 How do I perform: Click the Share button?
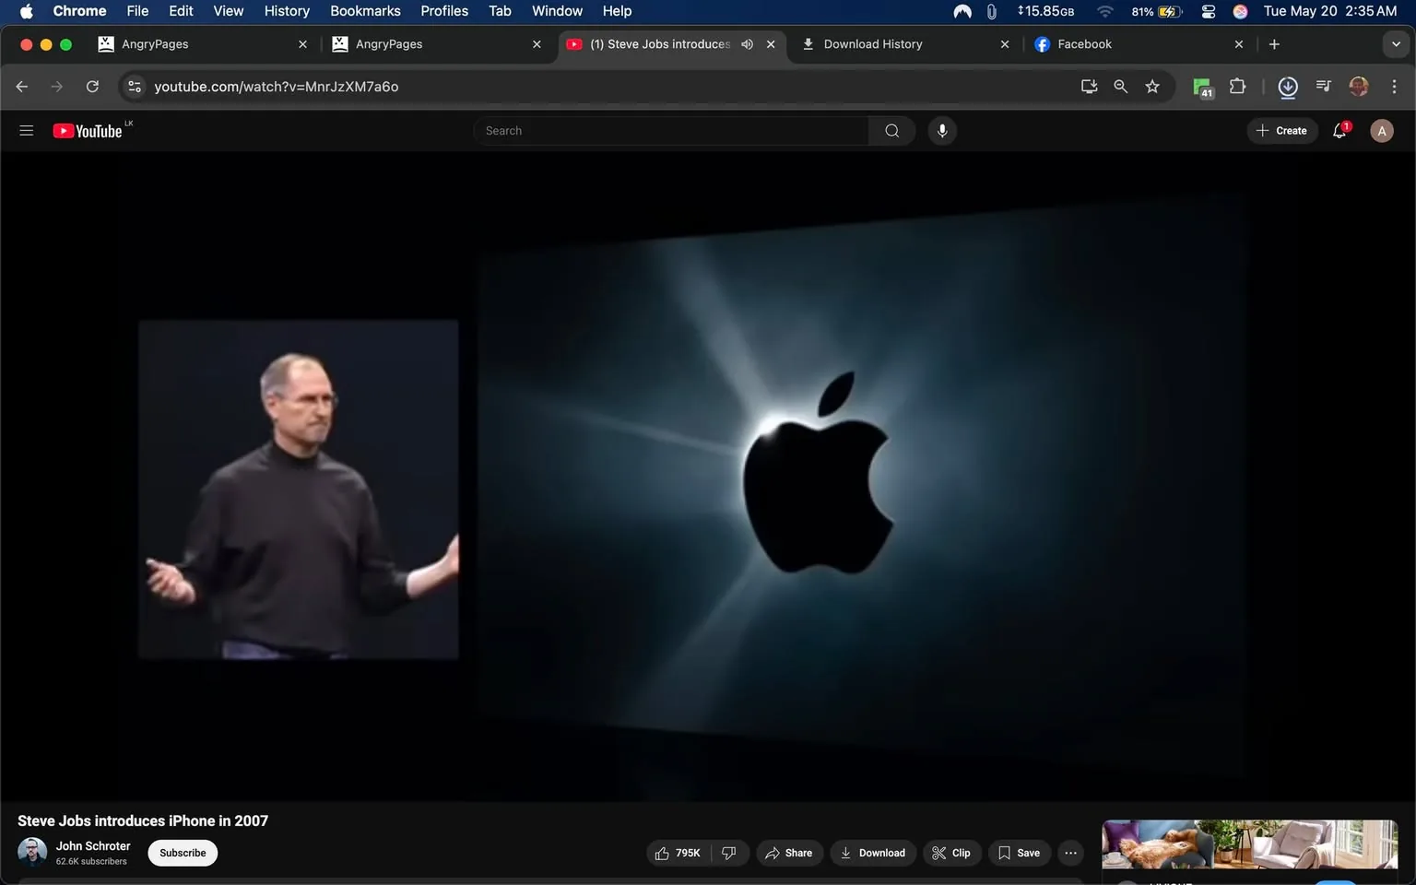(788, 853)
